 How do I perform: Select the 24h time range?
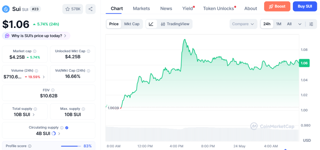pyautogui.click(x=267, y=24)
